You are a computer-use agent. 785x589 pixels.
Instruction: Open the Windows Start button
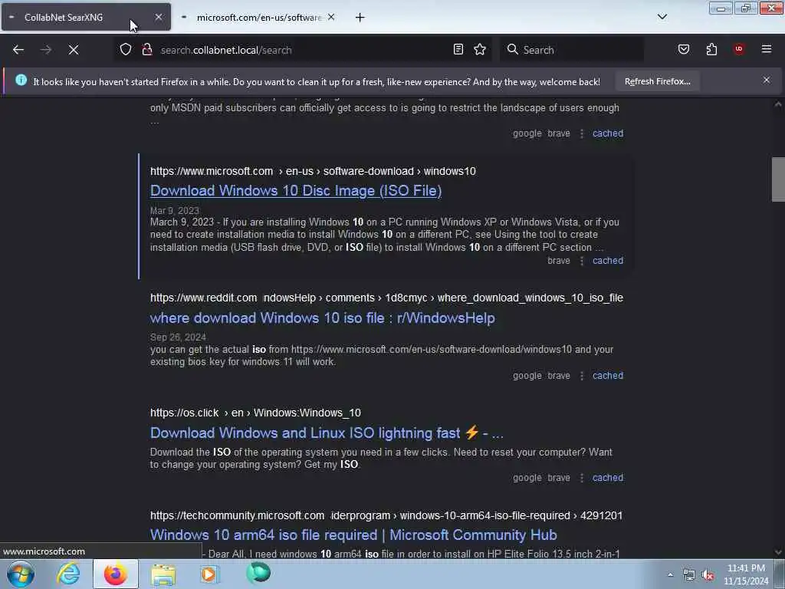pos(21,574)
